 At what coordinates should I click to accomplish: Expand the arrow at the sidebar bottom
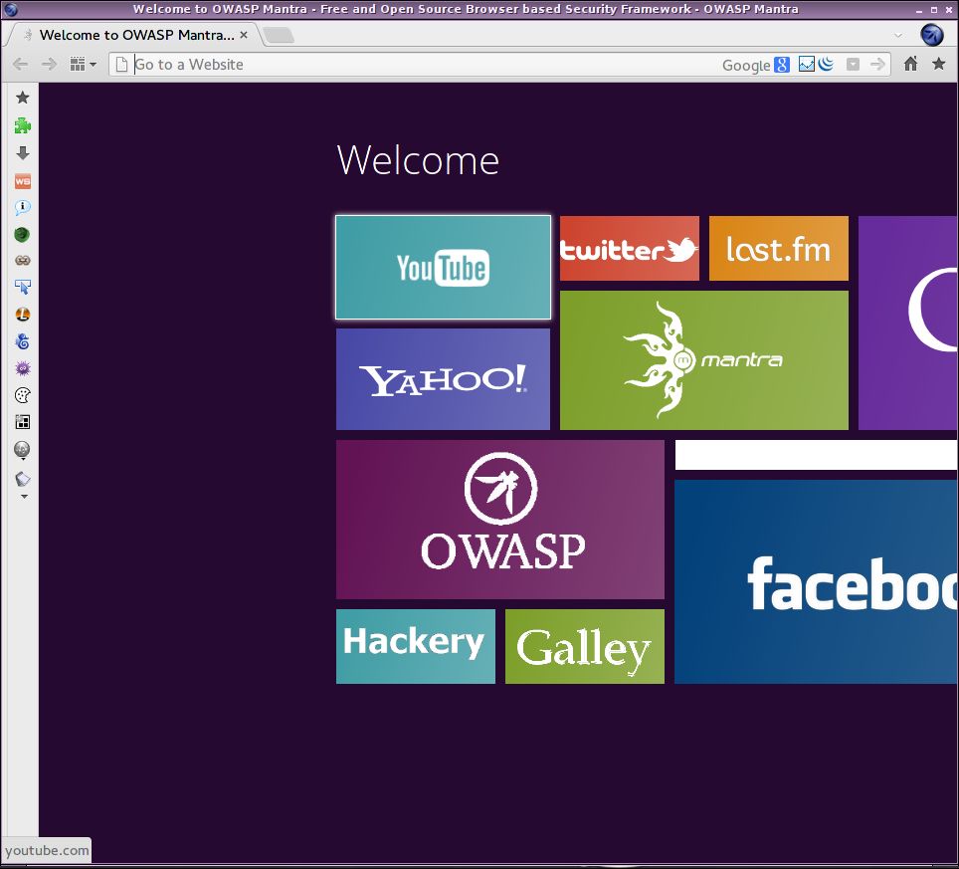(24, 497)
